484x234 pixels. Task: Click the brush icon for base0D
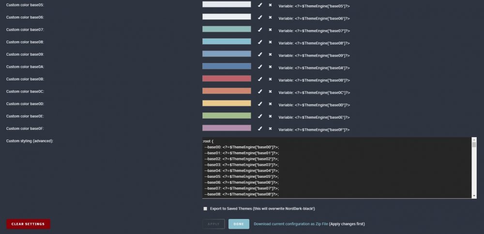[260, 104]
